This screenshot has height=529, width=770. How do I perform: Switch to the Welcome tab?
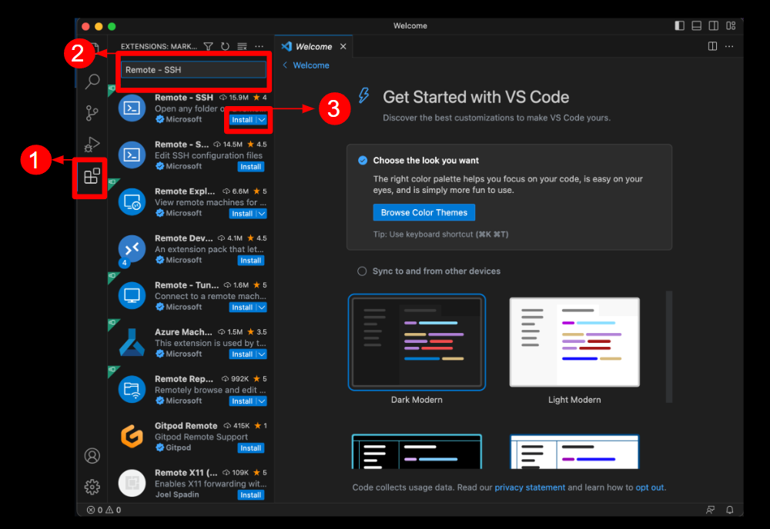coord(313,45)
